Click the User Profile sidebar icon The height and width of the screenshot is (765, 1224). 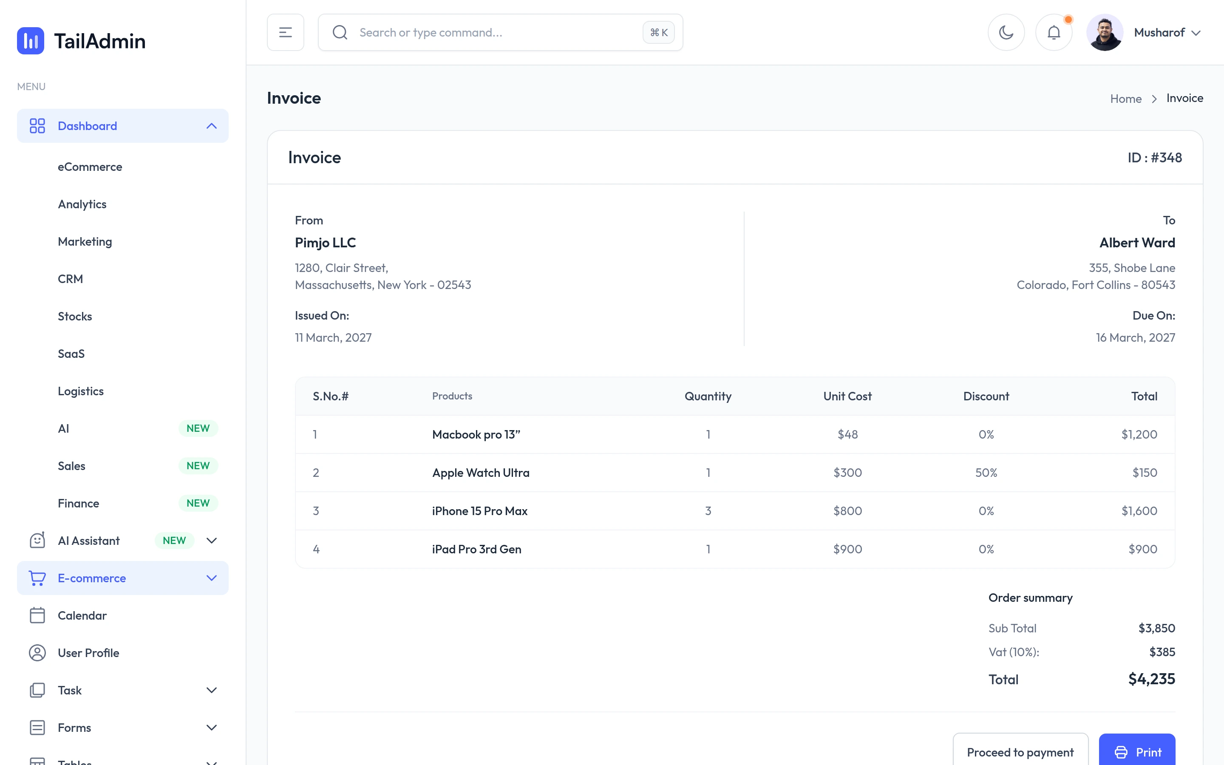click(x=37, y=653)
